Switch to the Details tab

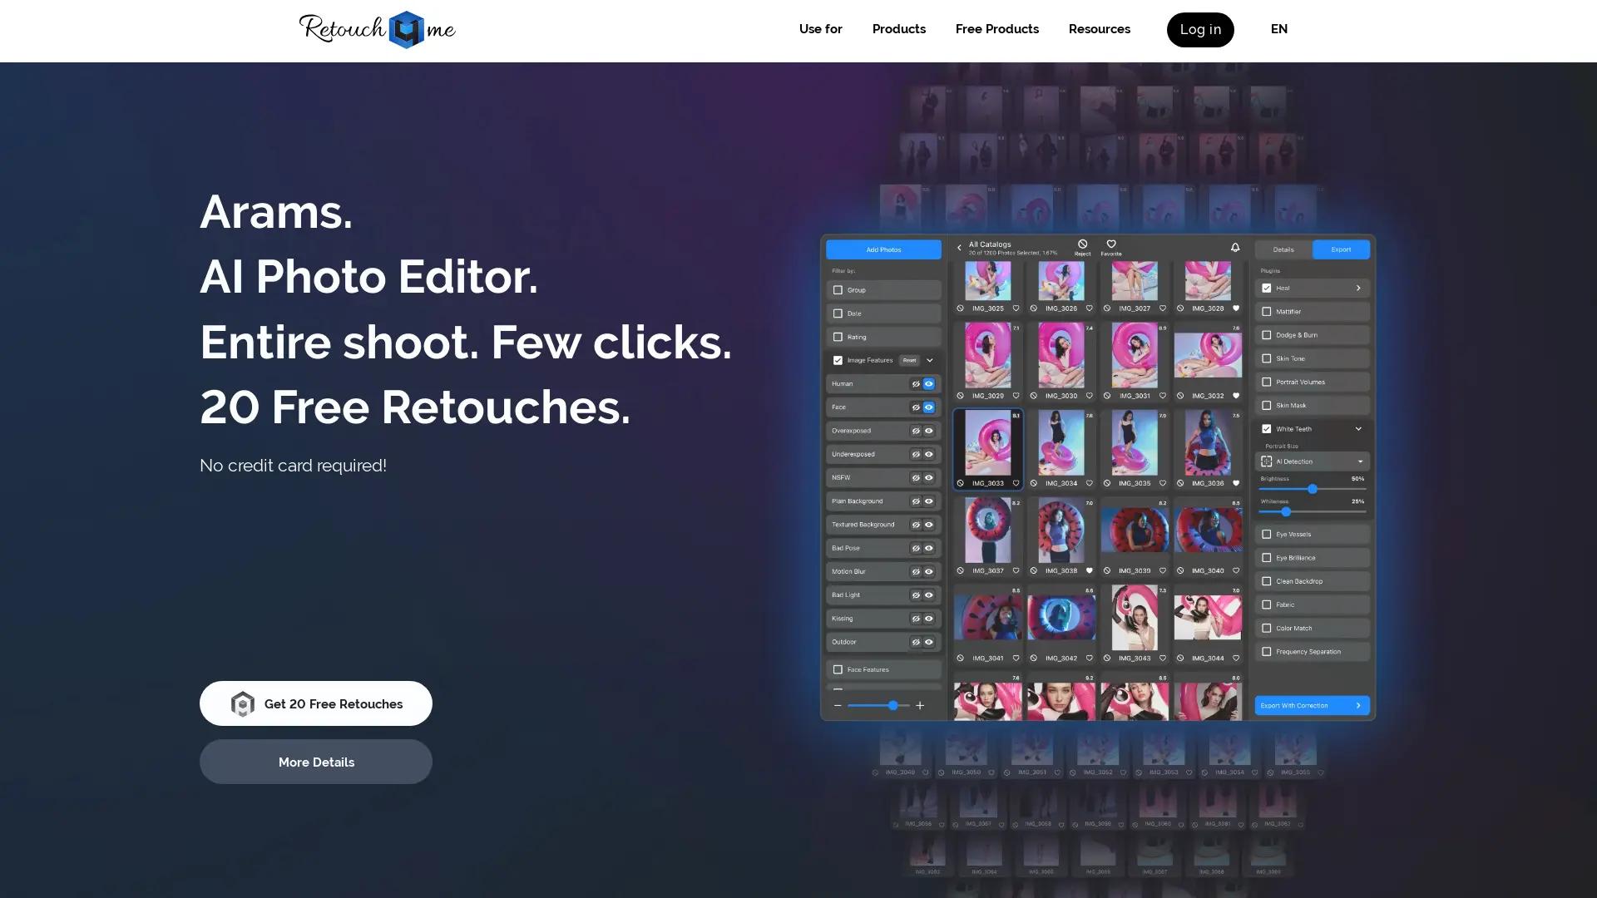pos(1283,249)
